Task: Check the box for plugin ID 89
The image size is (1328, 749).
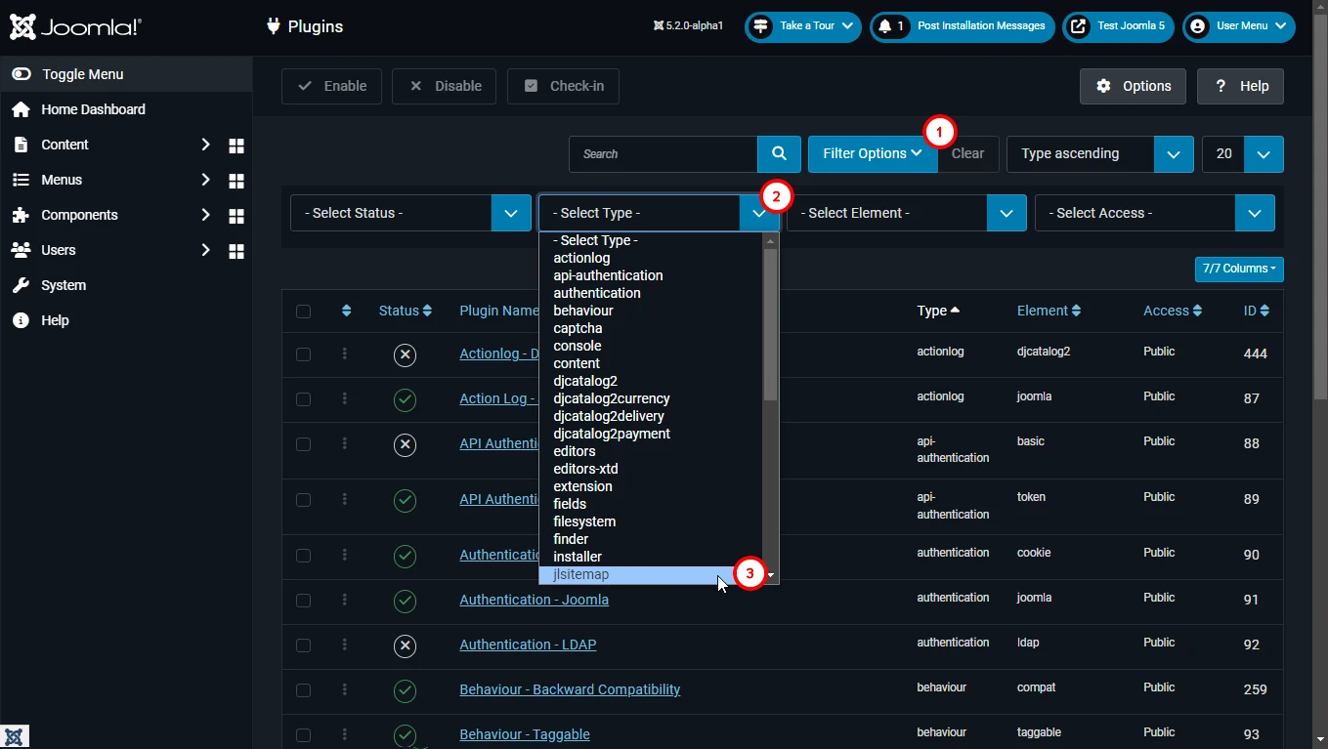Action: coord(303,500)
